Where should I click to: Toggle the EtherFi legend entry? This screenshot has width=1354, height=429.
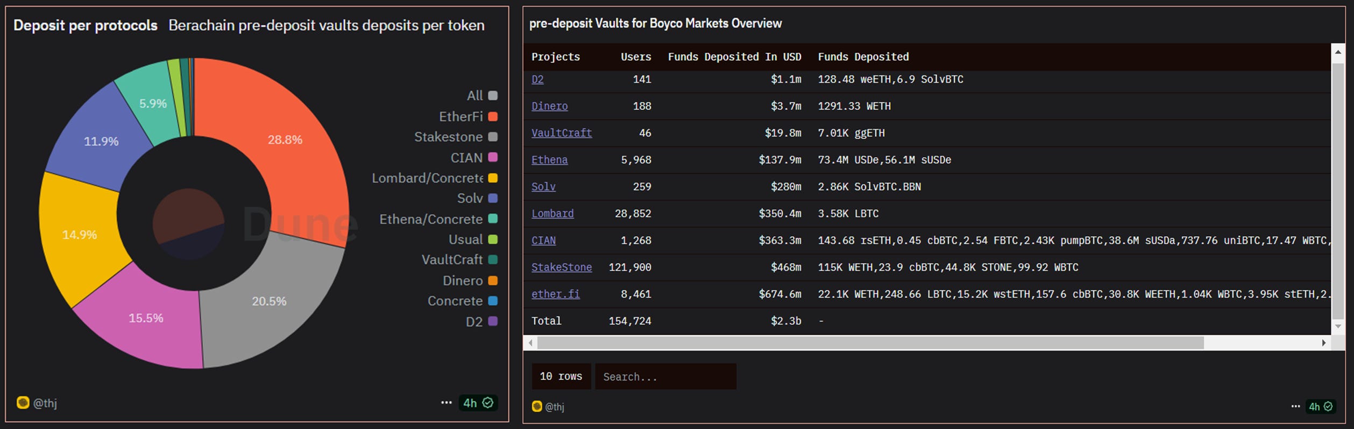tap(468, 116)
